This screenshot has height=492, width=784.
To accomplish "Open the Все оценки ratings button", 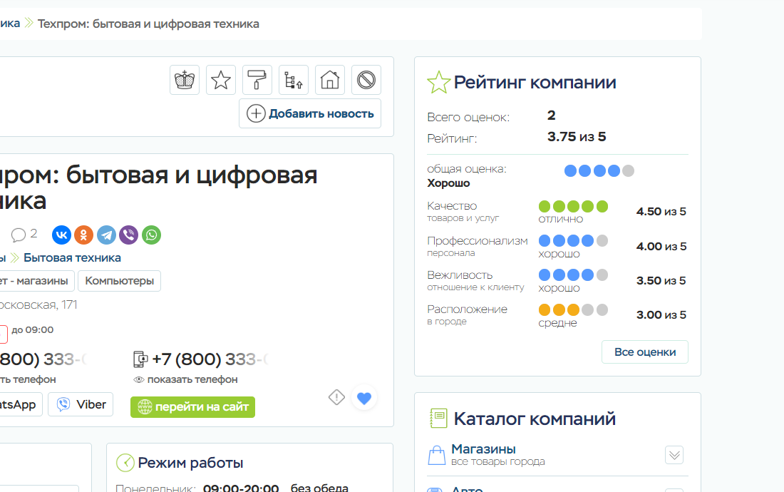I will (645, 352).
